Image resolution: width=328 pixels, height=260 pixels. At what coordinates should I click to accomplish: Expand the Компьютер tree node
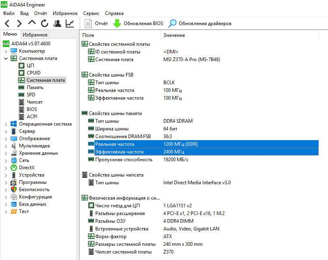point(6,51)
